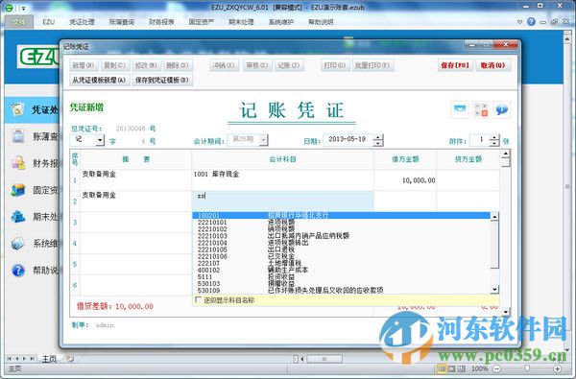Click the chat bubble icon in voucher window
576x379 pixels.
pos(501,109)
